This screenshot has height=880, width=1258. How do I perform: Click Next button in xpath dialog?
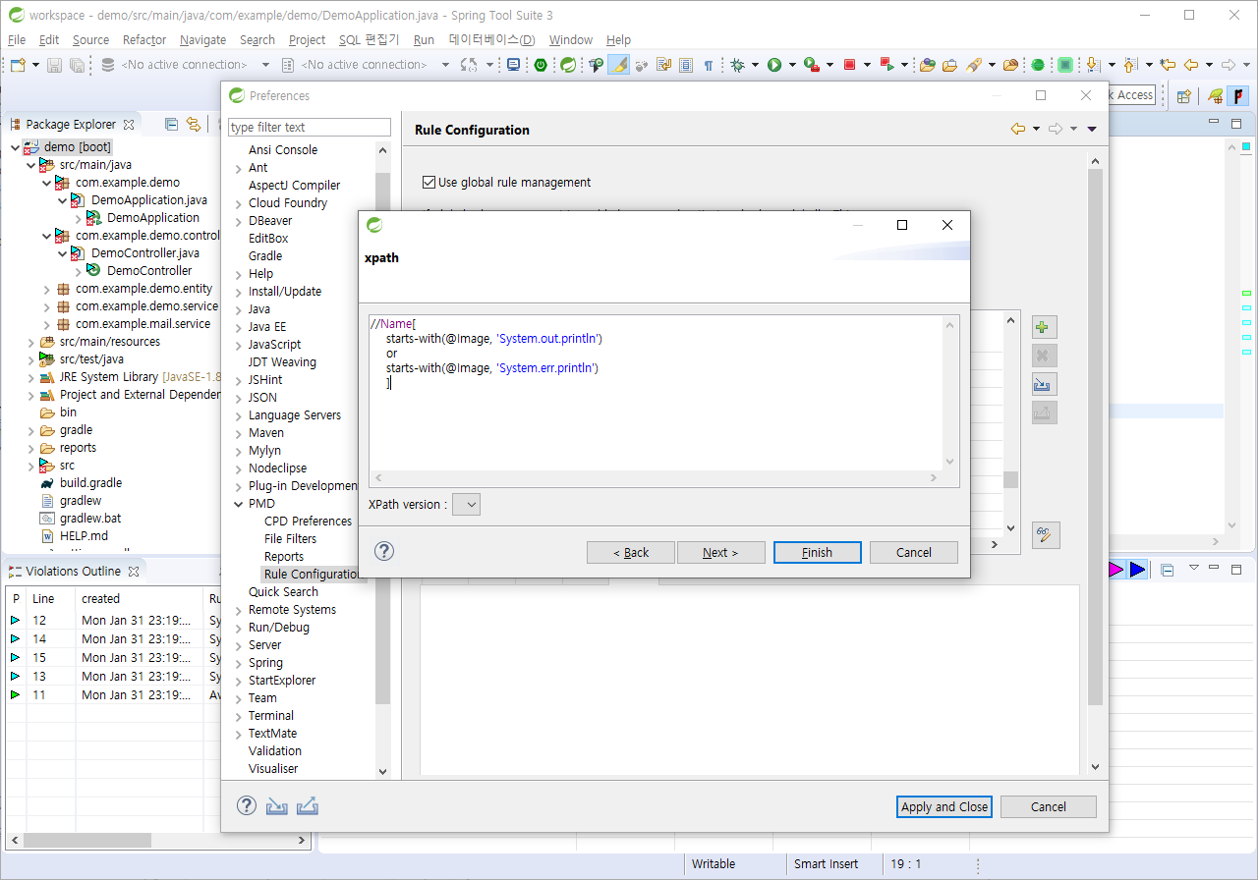click(x=720, y=552)
